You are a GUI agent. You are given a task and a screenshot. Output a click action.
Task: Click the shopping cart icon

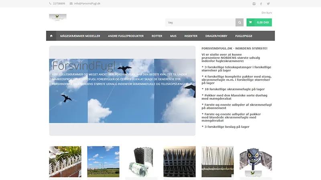tap(250, 22)
